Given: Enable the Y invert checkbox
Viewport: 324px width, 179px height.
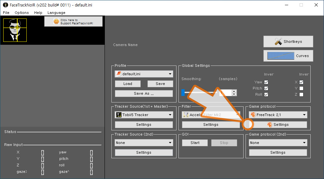Looking at the screenshot, I should (301, 88).
